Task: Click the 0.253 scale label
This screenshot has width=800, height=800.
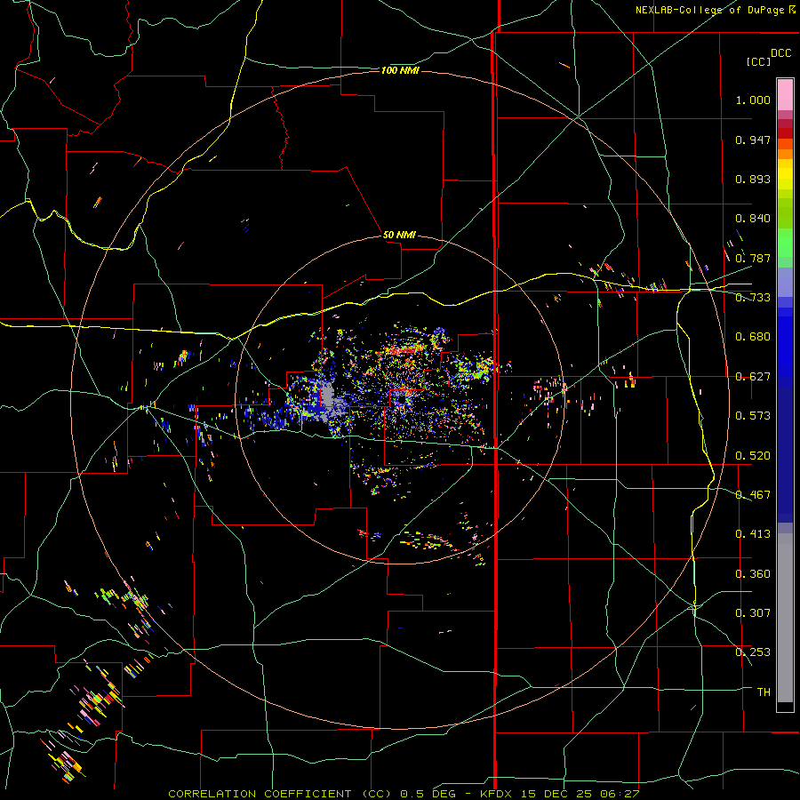Action: (x=753, y=652)
